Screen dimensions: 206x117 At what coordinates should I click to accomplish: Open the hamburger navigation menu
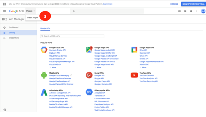click(x=4, y=11)
